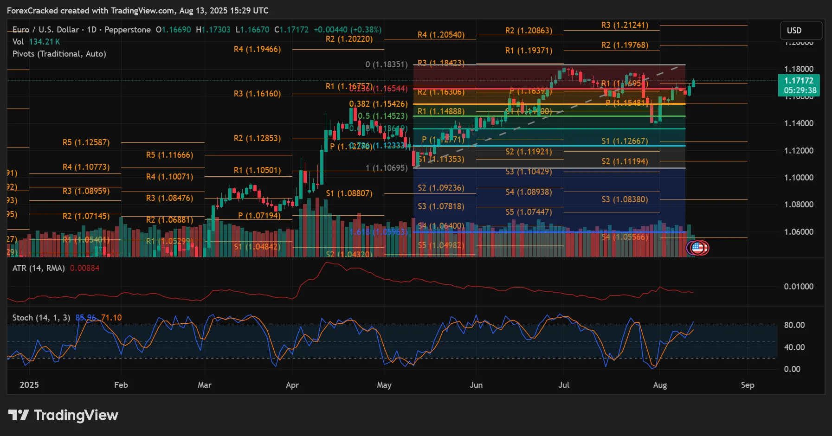Toggle visibility of the ATR pane
Viewport: 832px width, 436px height.
pos(107,268)
